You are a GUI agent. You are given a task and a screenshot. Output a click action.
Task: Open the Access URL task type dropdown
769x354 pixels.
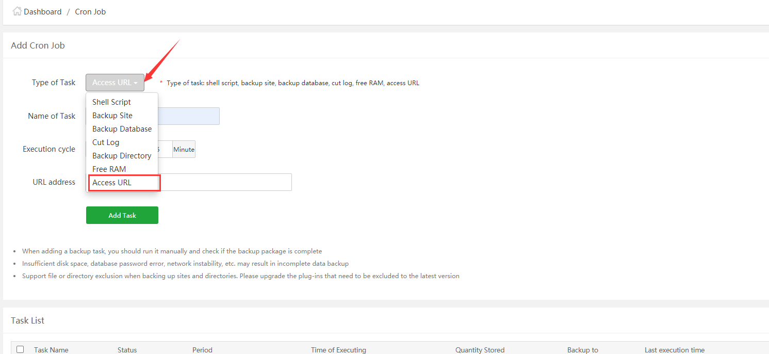pyautogui.click(x=115, y=83)
